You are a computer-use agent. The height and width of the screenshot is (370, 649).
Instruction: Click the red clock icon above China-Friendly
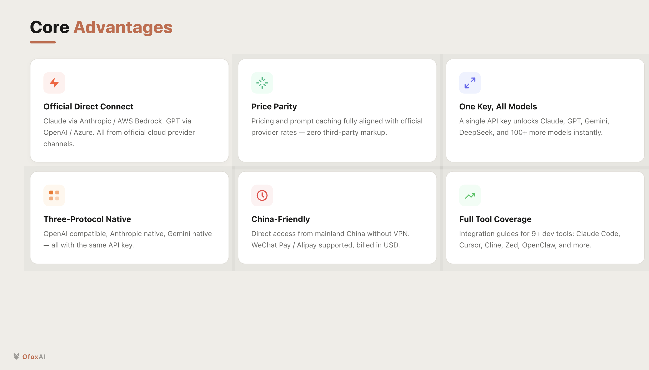(262, 196)
